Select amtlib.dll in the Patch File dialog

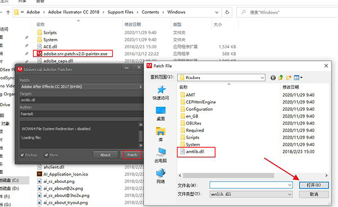pyautogui.click(x=195, y=151)
